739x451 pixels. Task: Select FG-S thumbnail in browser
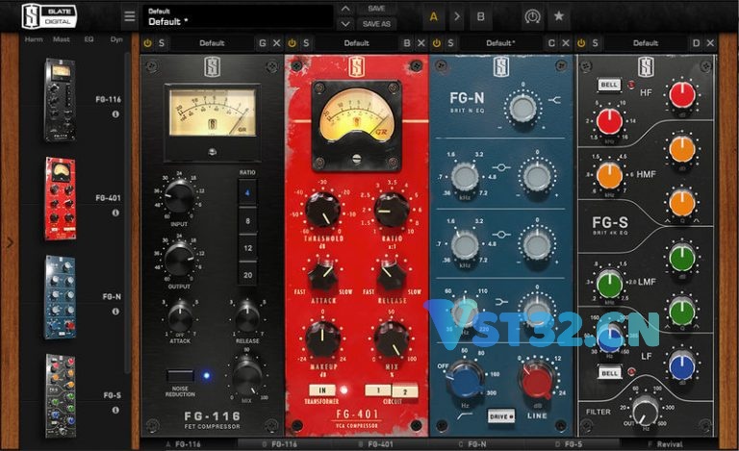pos(60,396)
